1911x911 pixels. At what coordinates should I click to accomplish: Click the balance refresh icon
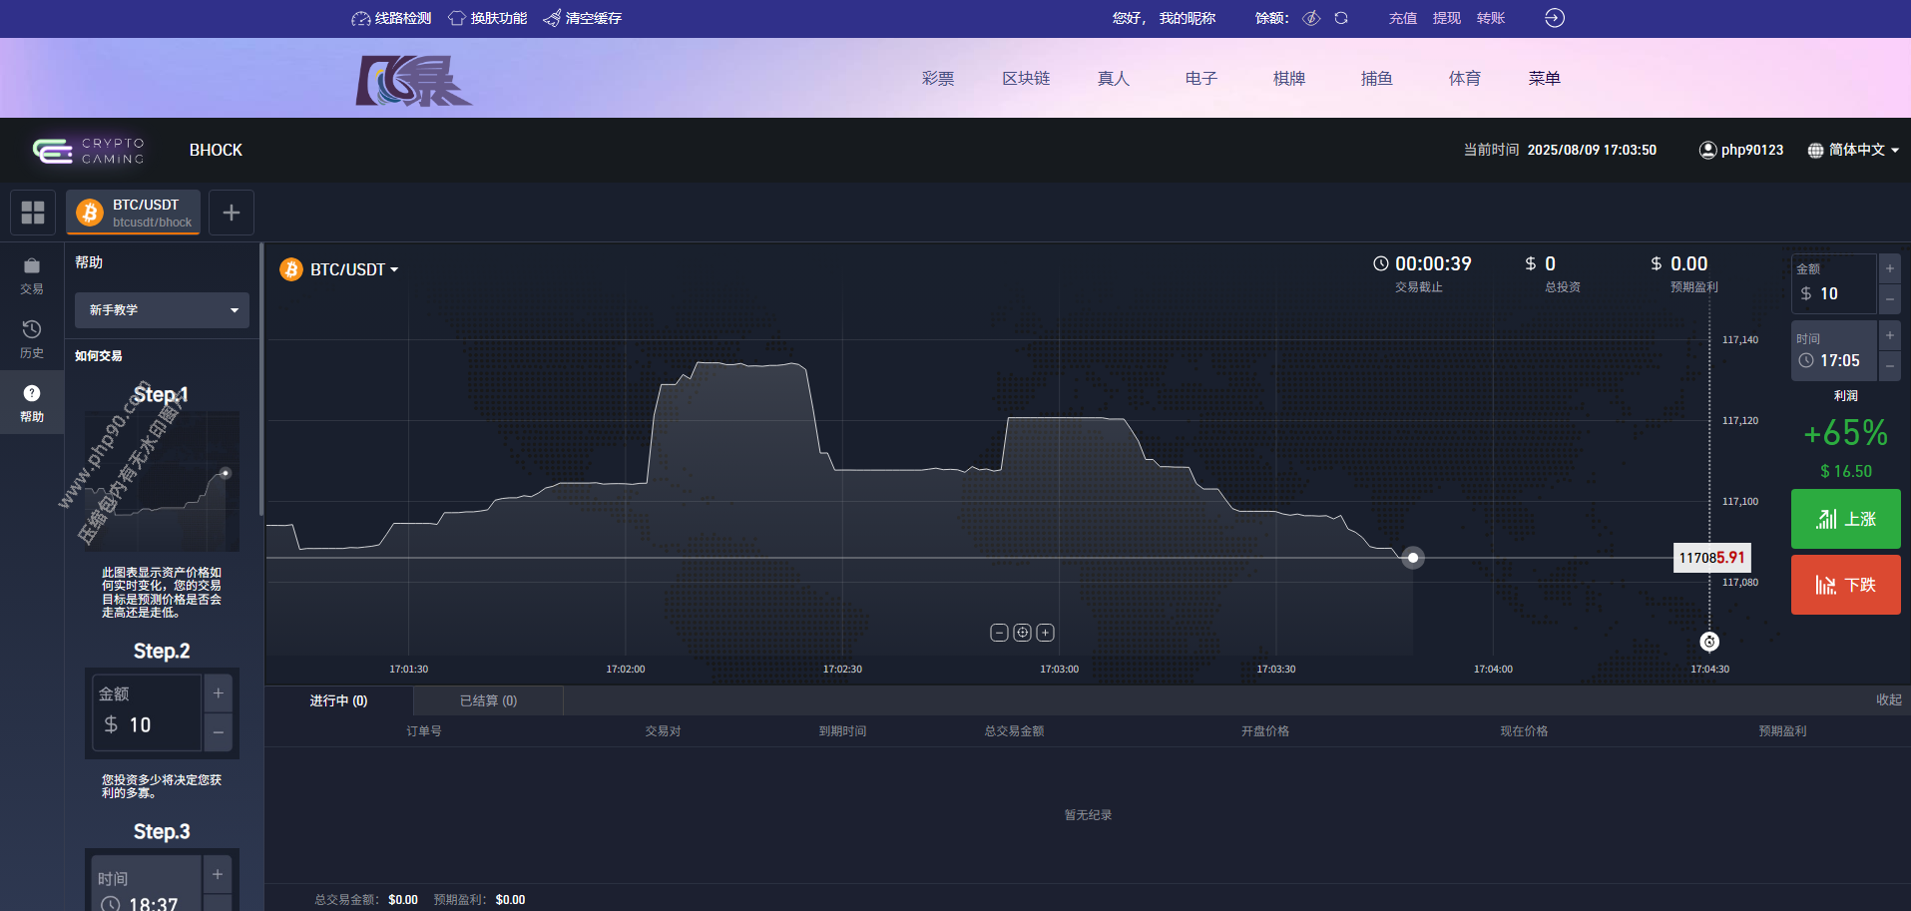(1341, 18)
